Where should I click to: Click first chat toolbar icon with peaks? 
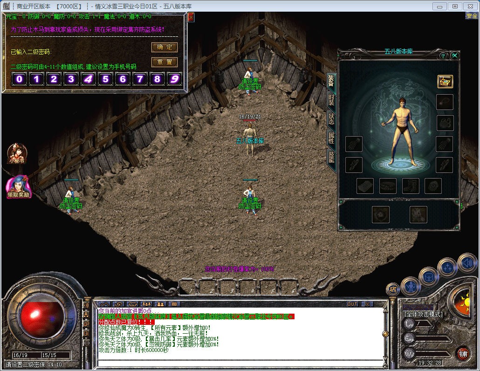(104, 304)
